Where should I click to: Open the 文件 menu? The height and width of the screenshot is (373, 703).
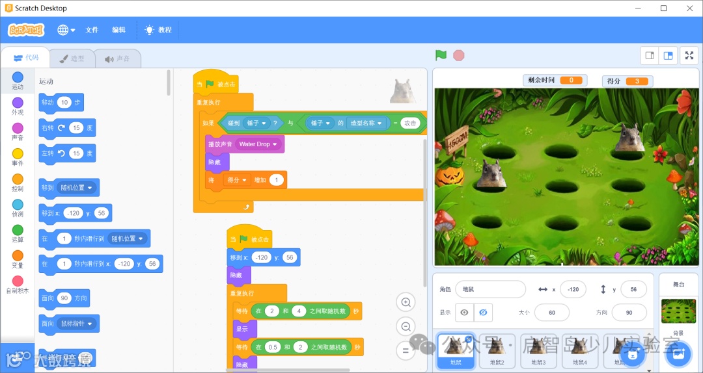click(x=92, y=30)
